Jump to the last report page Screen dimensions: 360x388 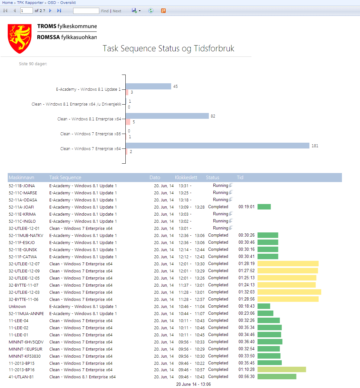[58, 10]
